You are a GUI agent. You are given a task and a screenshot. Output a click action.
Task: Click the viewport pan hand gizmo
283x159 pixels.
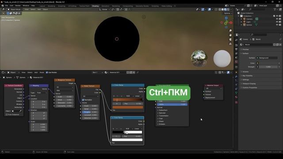(230, 35)
